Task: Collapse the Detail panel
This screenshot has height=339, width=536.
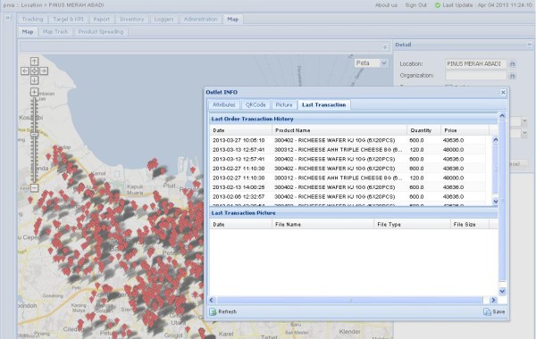Action: [x=529, y=45]
